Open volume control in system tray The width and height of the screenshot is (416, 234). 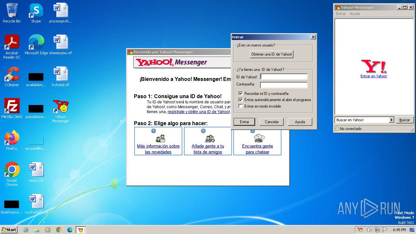click(369, 230)
